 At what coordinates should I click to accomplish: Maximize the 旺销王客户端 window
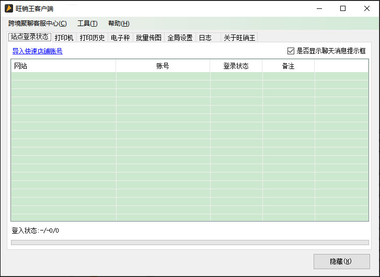point(343,8)
